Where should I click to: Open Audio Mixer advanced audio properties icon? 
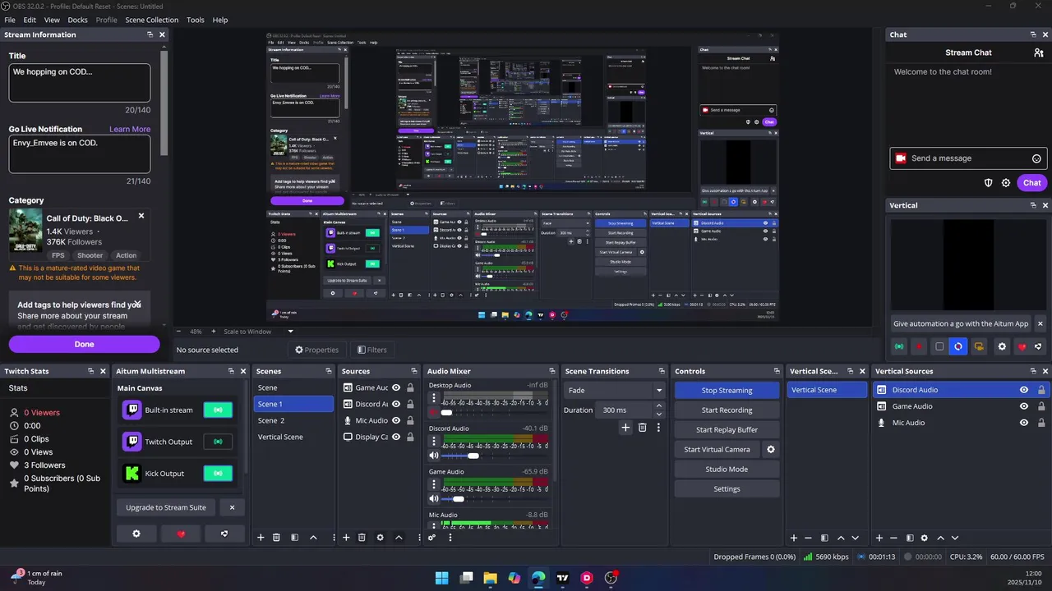click(x=431, y=538)
